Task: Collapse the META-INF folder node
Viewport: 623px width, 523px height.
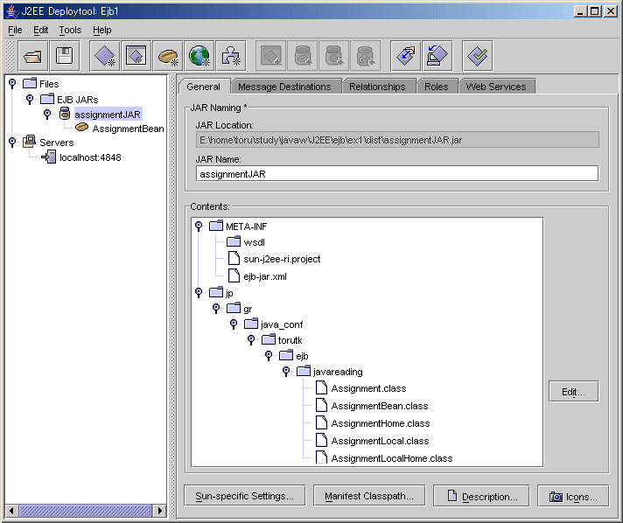Action: [x=199, y=226]
